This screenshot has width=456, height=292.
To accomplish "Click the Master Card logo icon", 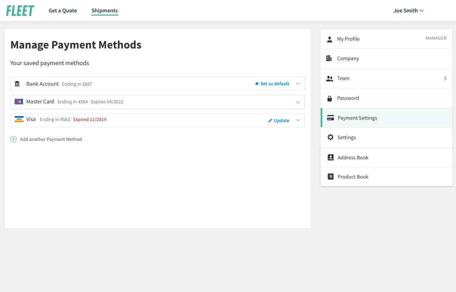I will (19, 102).
